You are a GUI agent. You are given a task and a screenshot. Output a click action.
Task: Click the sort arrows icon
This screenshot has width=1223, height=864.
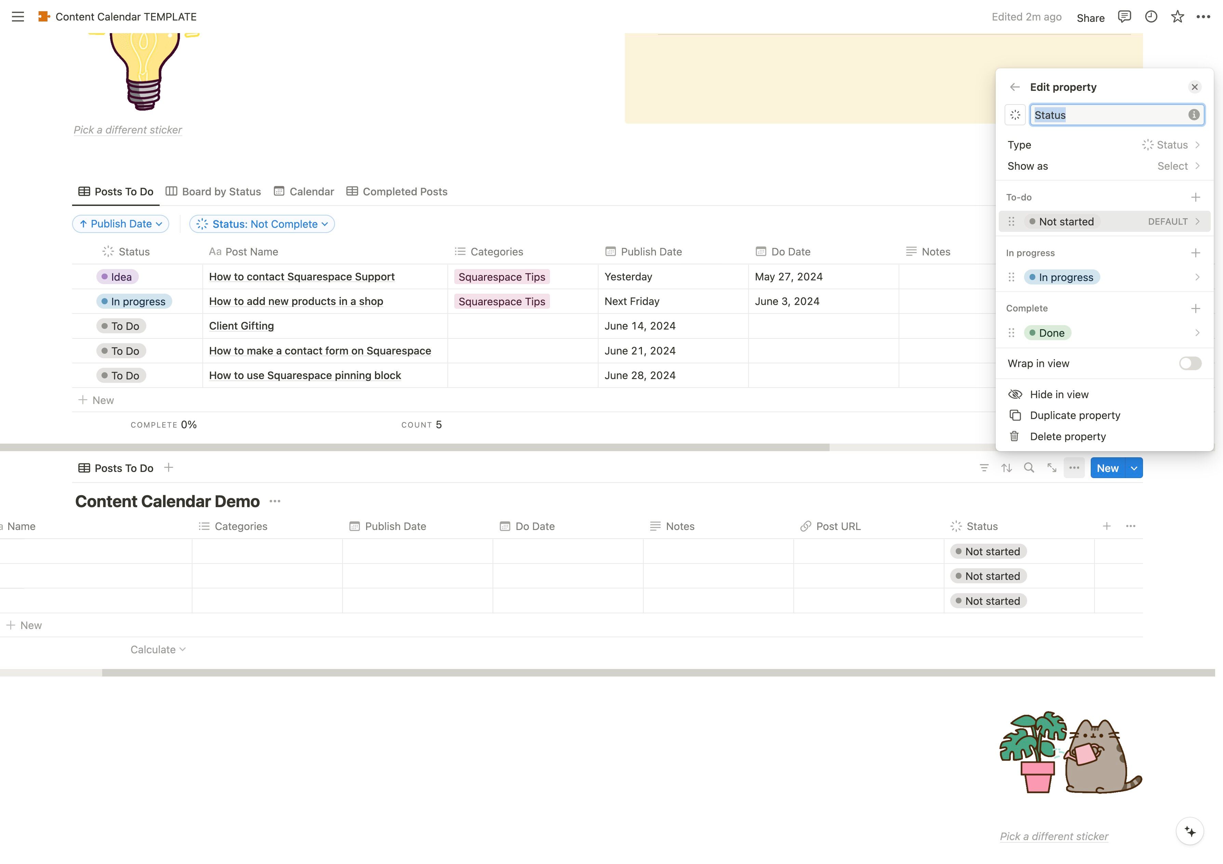coord(1006,468)
